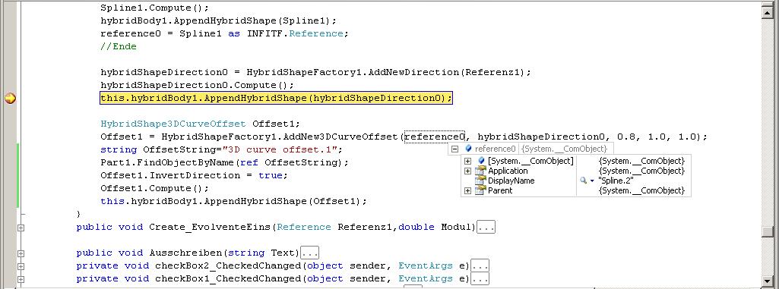
Task: Click the collapsed ellipsis box after Create_EvolventeEins
Action: (486, 227)
